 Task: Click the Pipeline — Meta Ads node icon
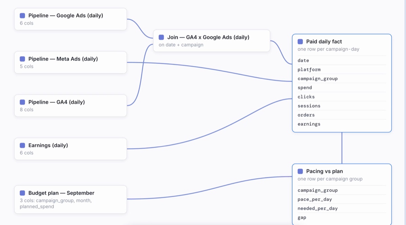22,59
